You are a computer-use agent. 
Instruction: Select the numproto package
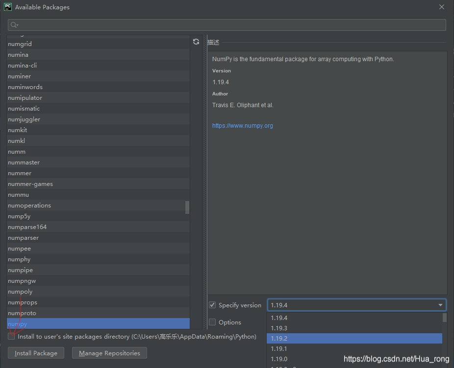(x=98, y=313)
